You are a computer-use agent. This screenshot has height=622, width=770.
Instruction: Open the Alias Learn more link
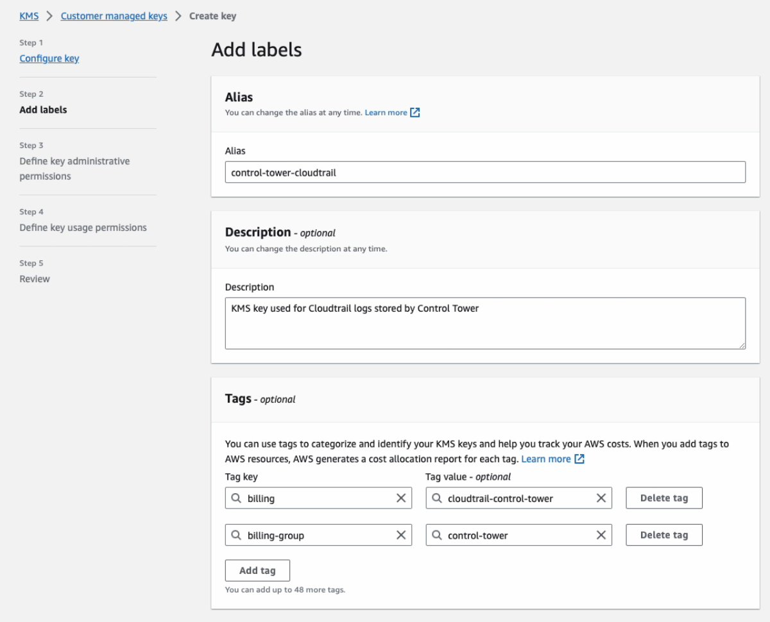click(x=391, y=113)
